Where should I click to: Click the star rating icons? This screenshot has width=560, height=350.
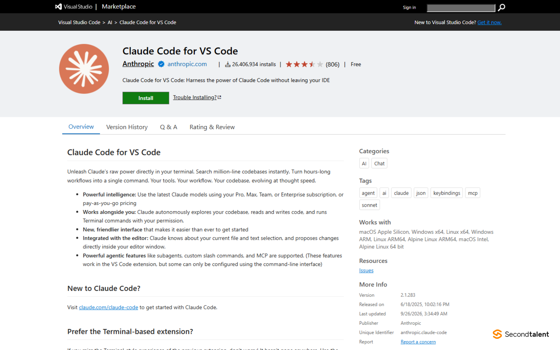pyautogui.click(x=304, y=64)
